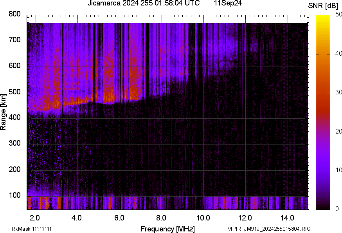Click the 2.0 frequency tick label
Viewport: 342px width, 233px height.
point(35,217)
